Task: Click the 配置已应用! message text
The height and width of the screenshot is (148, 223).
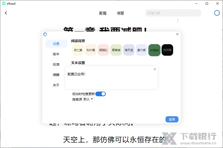Action: (76, 74)
